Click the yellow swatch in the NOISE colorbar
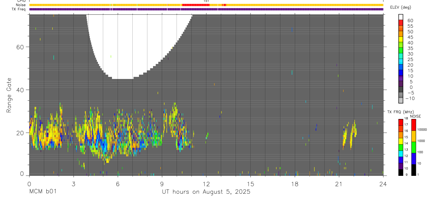Viewport: 431px width, 199px height. (x=413, y=136)
